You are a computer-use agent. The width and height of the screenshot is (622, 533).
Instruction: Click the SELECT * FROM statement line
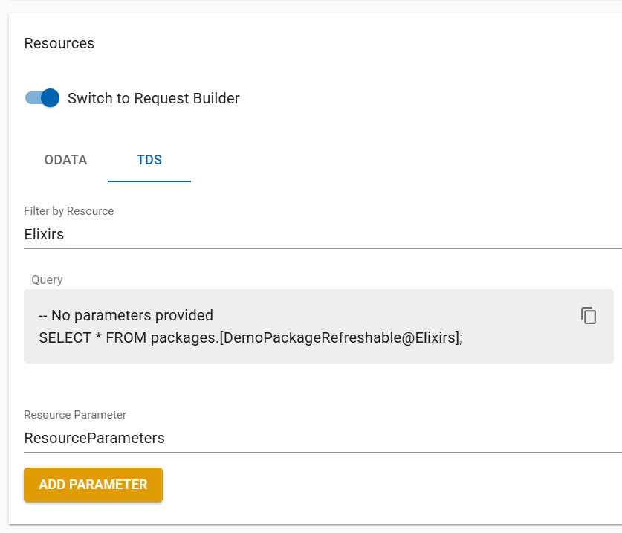pos(93,337)
